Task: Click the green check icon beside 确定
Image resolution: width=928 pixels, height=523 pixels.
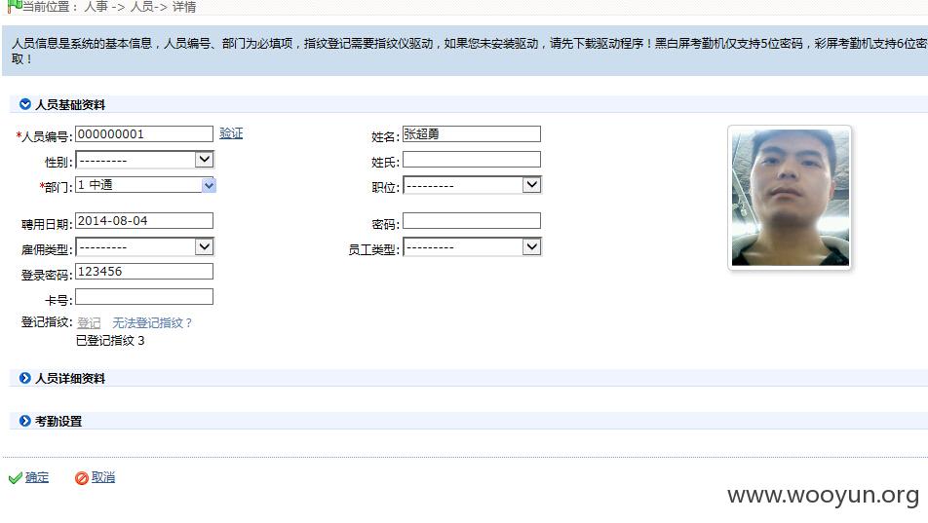Action: pyautogui.click(x=16, y=478)
